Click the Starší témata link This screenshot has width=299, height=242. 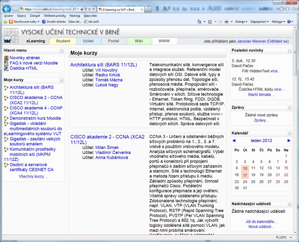click(x=261, y=95)
